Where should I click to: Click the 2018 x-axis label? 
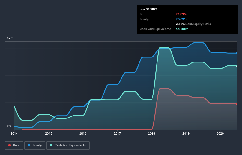coord(152,133)
